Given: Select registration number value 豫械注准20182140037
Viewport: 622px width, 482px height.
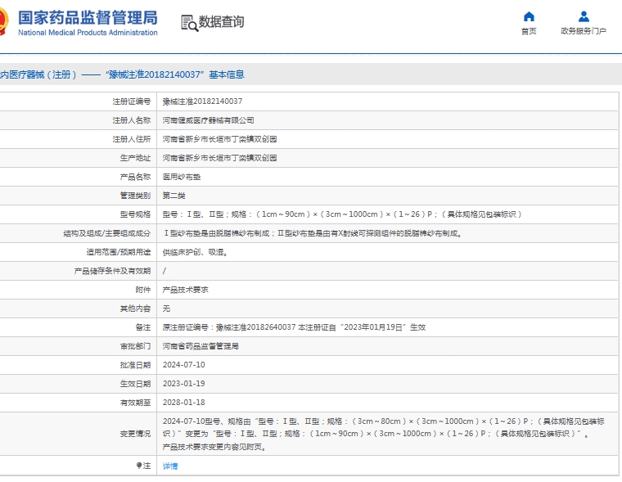Looking at the screenshot, I should click(x=202, y=101).
